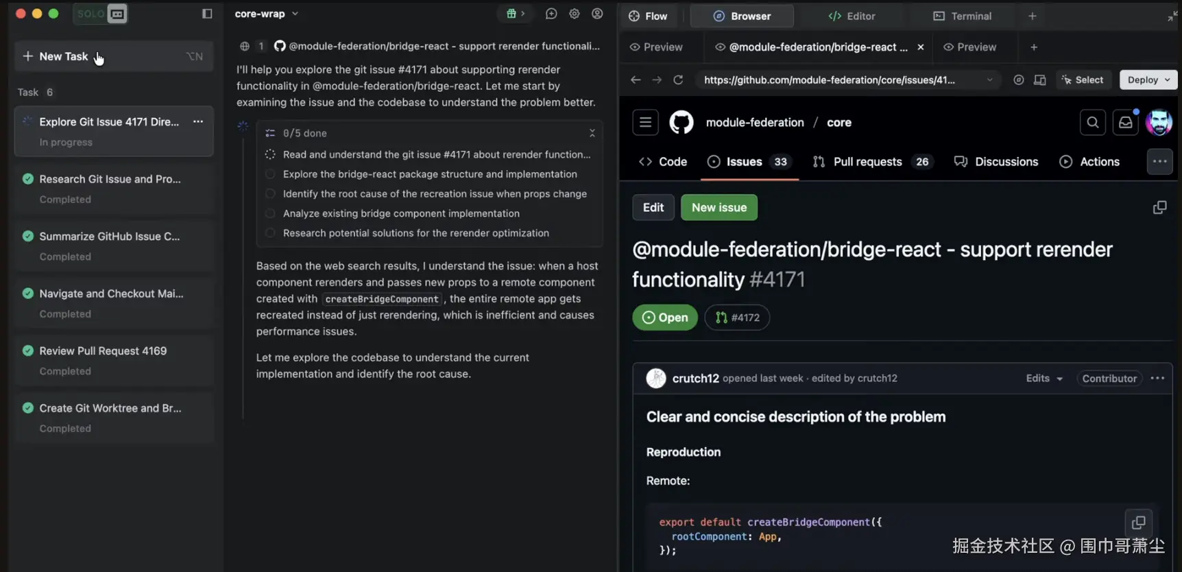Switch to the Terminal tab
This screenshot has height=572, width=1182.
[963, 16]
